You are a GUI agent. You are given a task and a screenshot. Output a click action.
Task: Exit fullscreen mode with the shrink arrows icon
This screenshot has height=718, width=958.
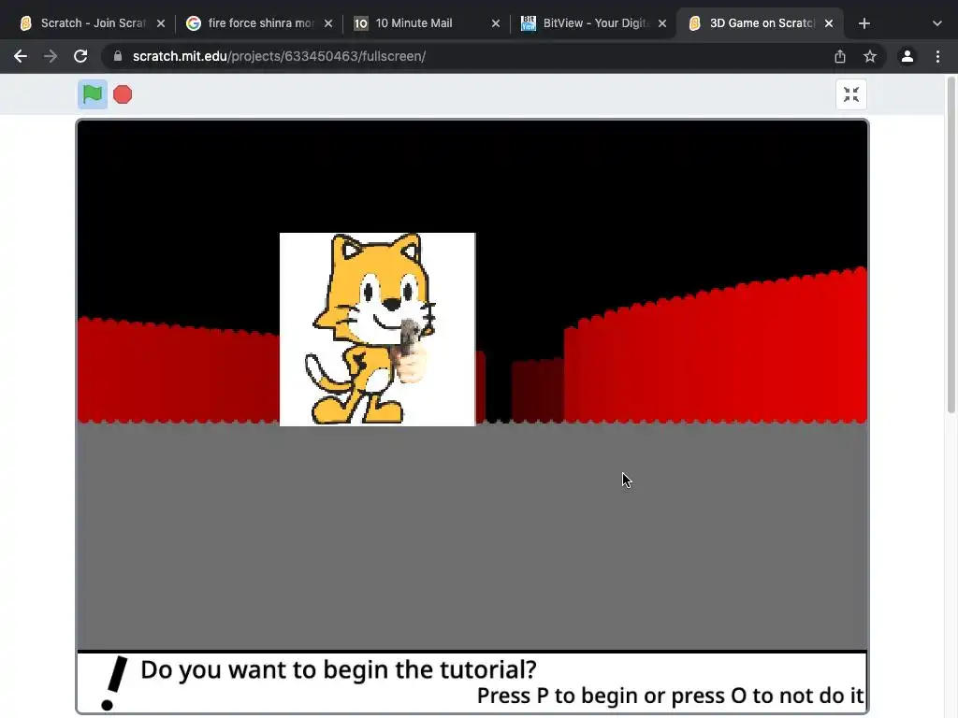851,94
